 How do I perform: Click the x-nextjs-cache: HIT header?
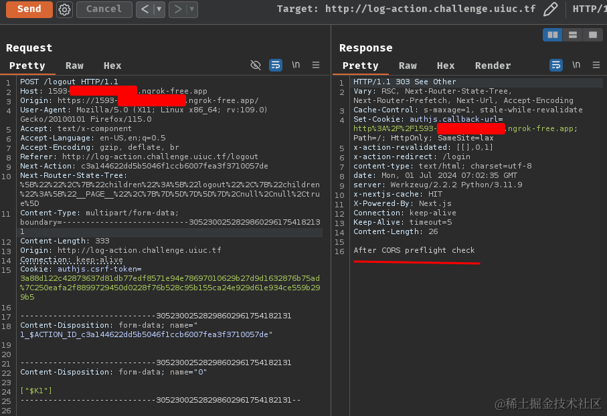coord(398,194)
